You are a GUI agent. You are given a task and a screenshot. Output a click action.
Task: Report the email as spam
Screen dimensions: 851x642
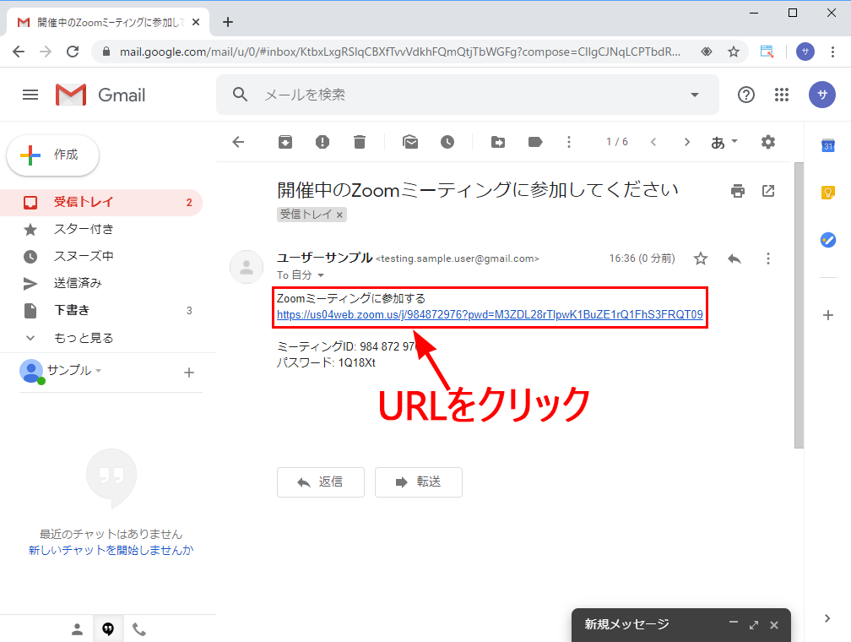(x=323, y=142)
